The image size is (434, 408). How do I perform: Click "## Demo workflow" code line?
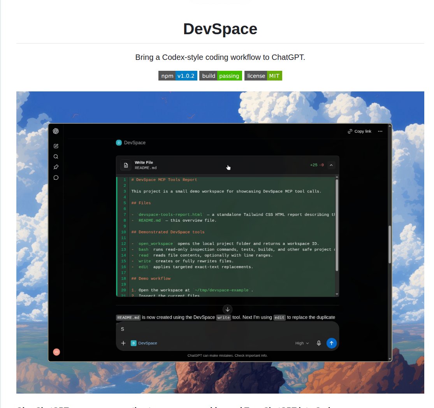[x=151, y=278]
